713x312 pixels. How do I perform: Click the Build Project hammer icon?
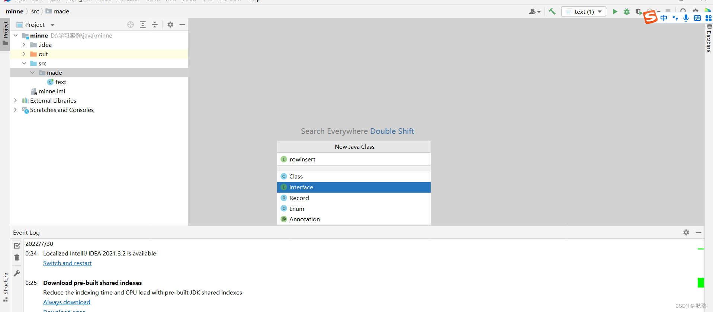552,12
